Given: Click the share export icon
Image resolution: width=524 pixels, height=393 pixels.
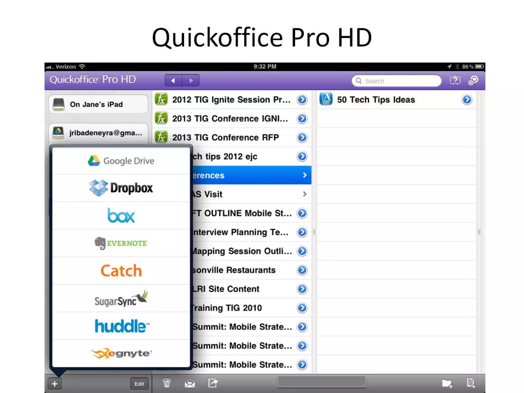Looking at the screenshot, I should point(213,383).
